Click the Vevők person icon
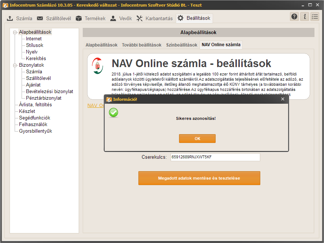This screenshot has width=324, height=243. click(x=113, y=18)
